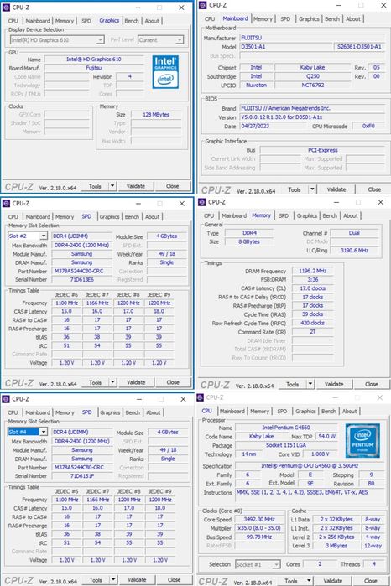Image resolution: width=391 pixels, height=586 pixels.
Task: Select the serial number 71D6151F
Action: point(82,475)
